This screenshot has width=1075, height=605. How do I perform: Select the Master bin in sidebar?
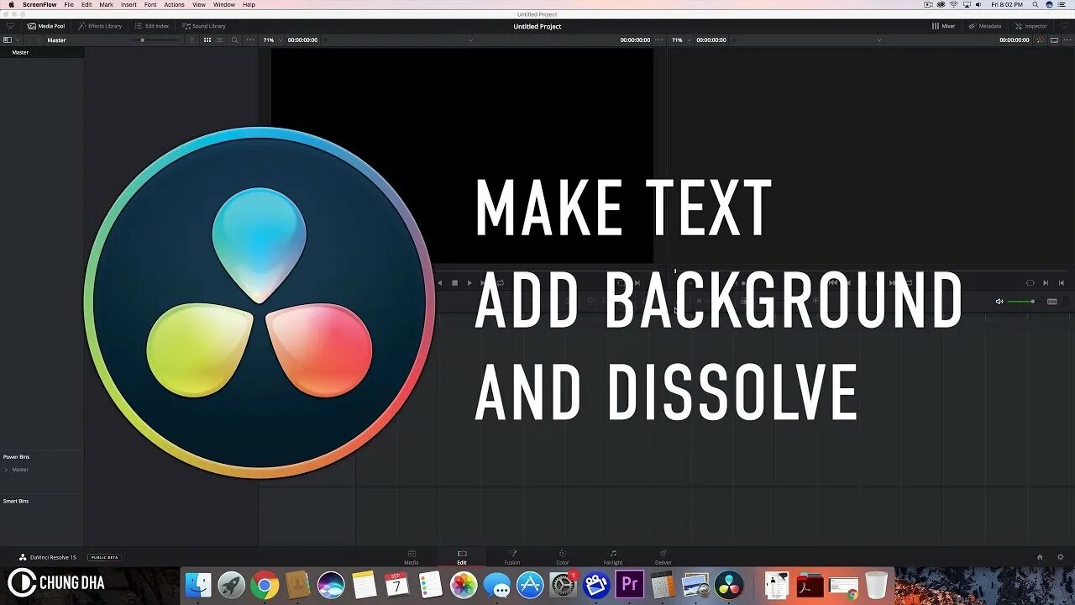[42, 52]
